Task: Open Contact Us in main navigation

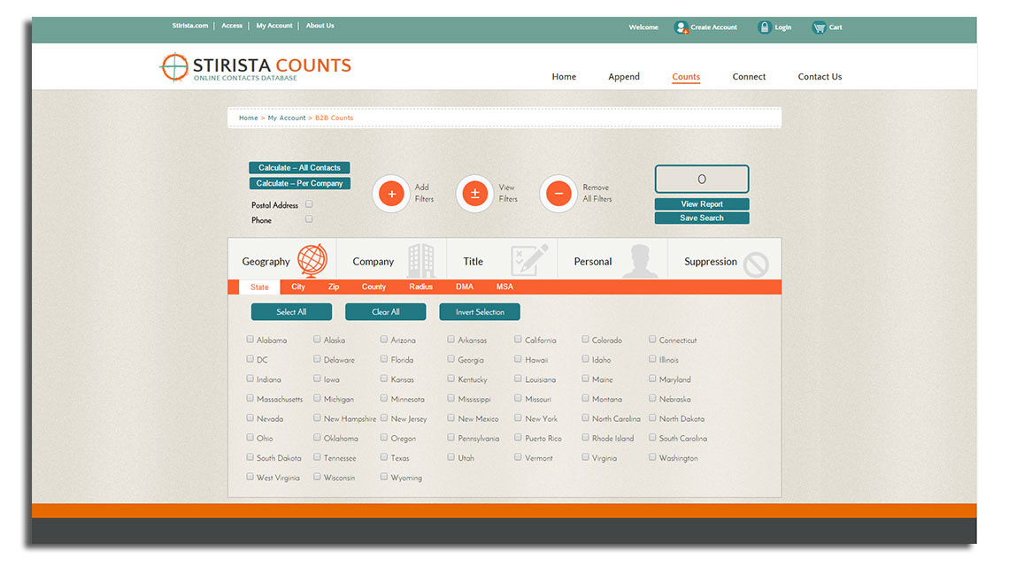Action: point(820,77)
